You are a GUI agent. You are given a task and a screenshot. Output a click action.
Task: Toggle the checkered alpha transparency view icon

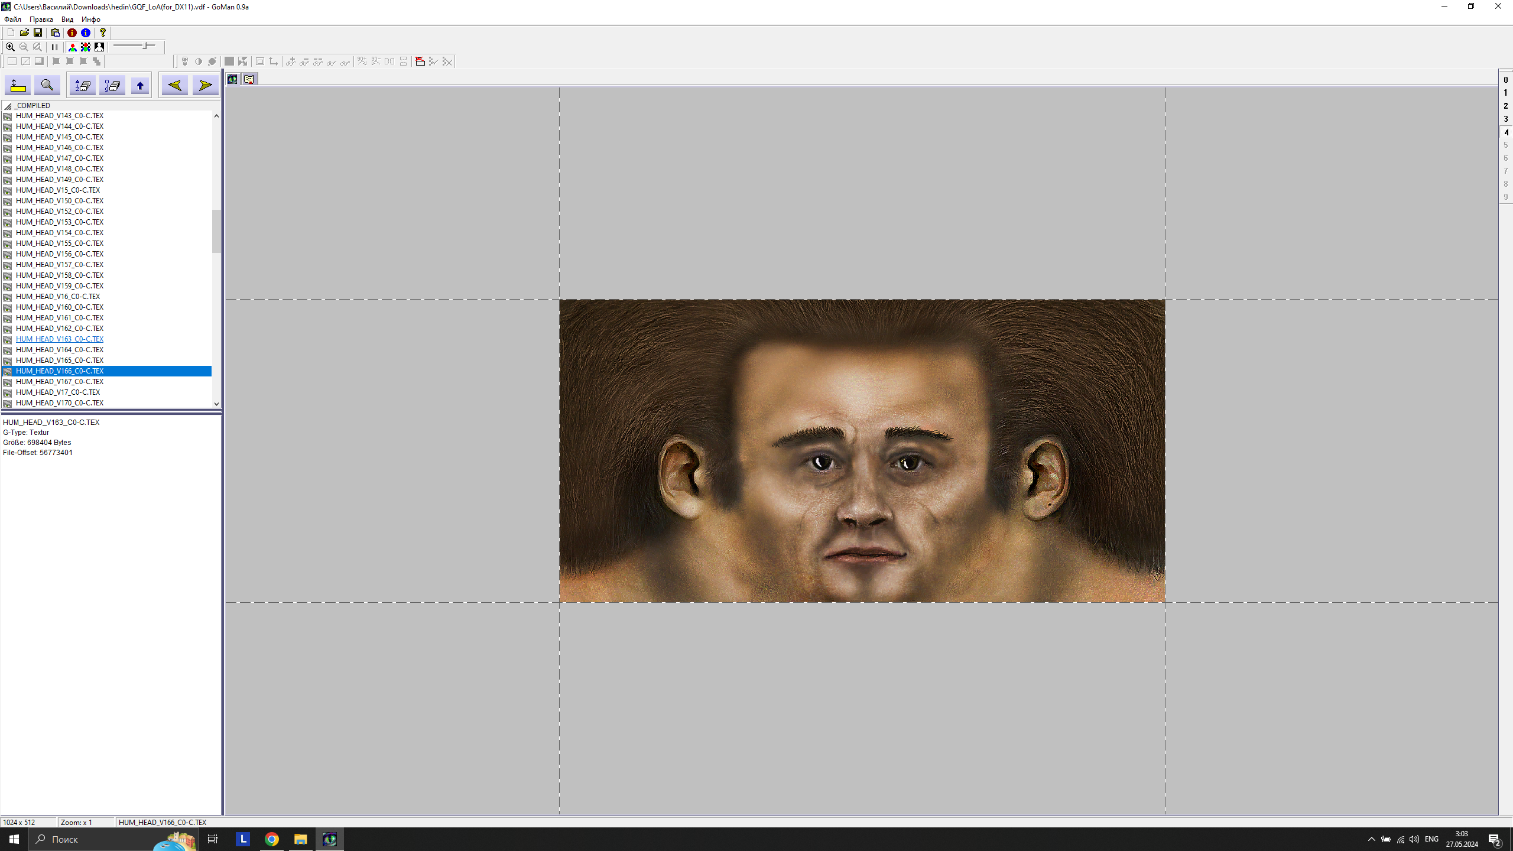click(x=86, y=47)
